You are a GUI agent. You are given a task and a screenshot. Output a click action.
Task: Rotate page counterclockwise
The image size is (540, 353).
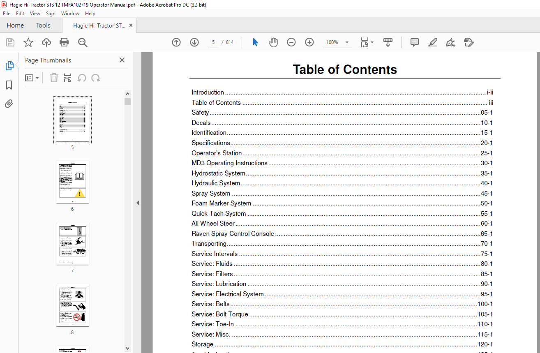tap(82, 78)
